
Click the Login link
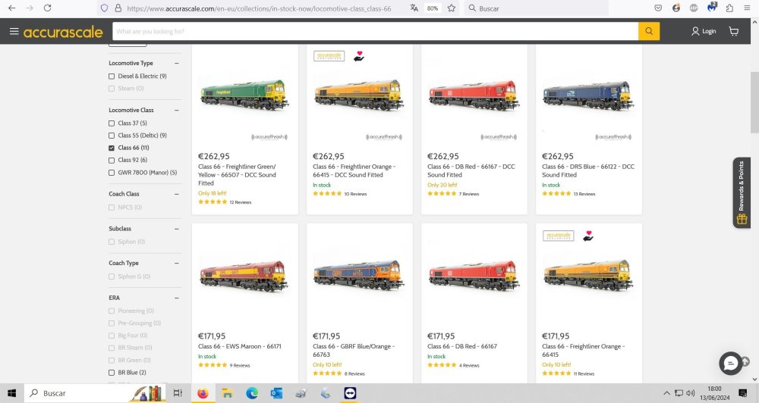click(x=709, y=31)
